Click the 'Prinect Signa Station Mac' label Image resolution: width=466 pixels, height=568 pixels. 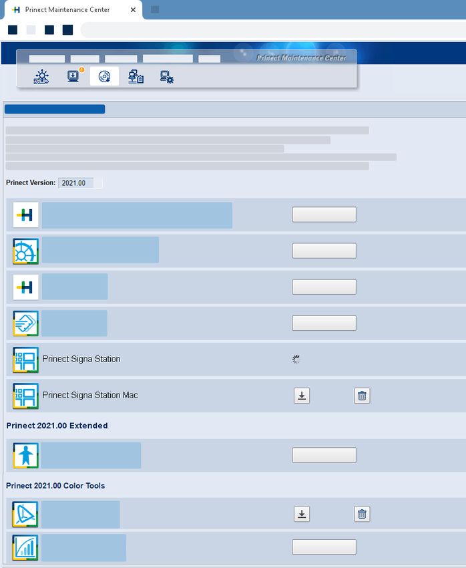click(90, 395)
